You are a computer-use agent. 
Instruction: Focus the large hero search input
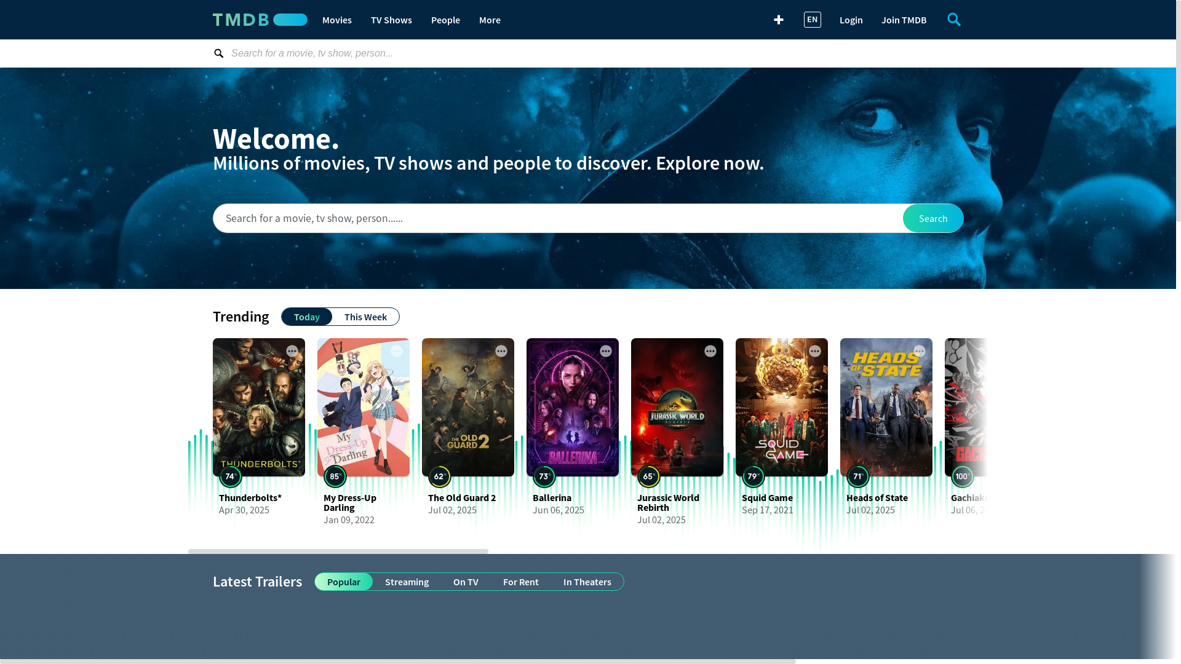(558, 218)
